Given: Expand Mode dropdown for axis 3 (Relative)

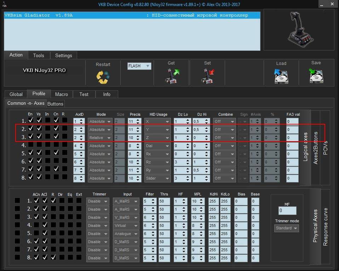Looking at the screenshot, I should click(100, 138).
